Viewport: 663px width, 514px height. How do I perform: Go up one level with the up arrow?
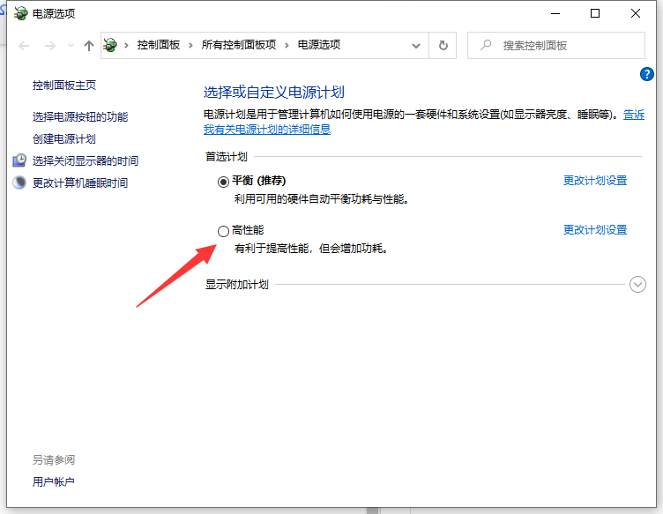click(88, 46)
